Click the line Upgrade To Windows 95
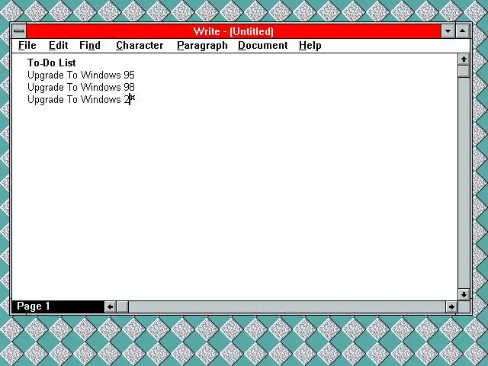Viewport: 488px width, 366px height. (81, 75)
